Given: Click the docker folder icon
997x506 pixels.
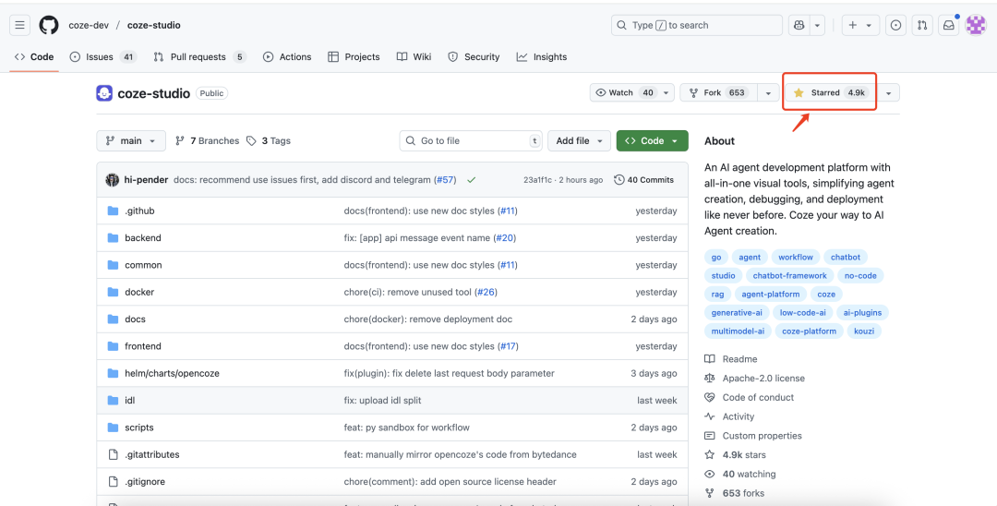Looking at the screenshot, I should 114,292.
